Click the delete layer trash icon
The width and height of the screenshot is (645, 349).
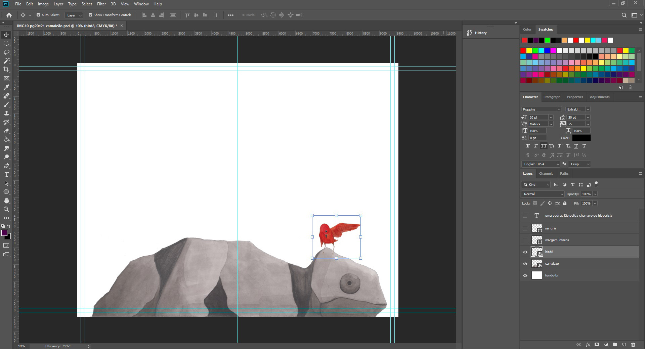(633, 345)
